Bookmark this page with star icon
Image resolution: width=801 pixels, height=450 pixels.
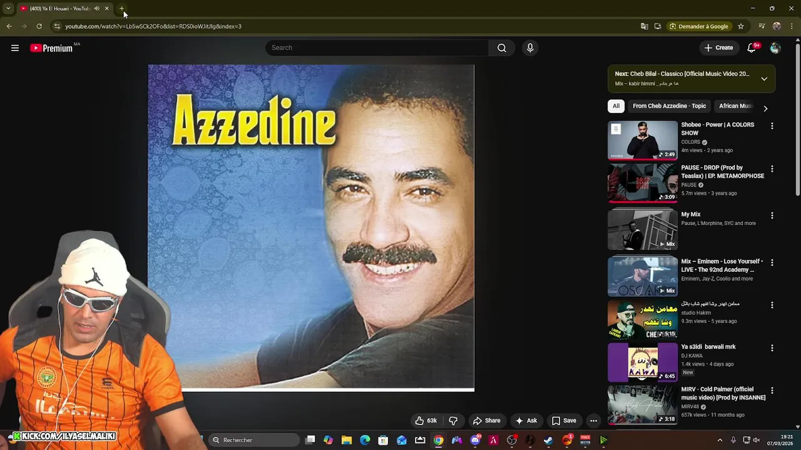point(741,26)
